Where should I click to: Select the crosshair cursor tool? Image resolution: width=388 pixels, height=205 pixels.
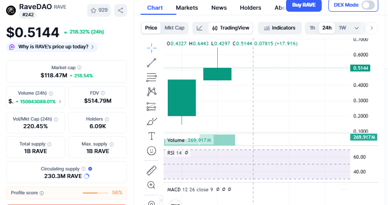pos(151,47)
